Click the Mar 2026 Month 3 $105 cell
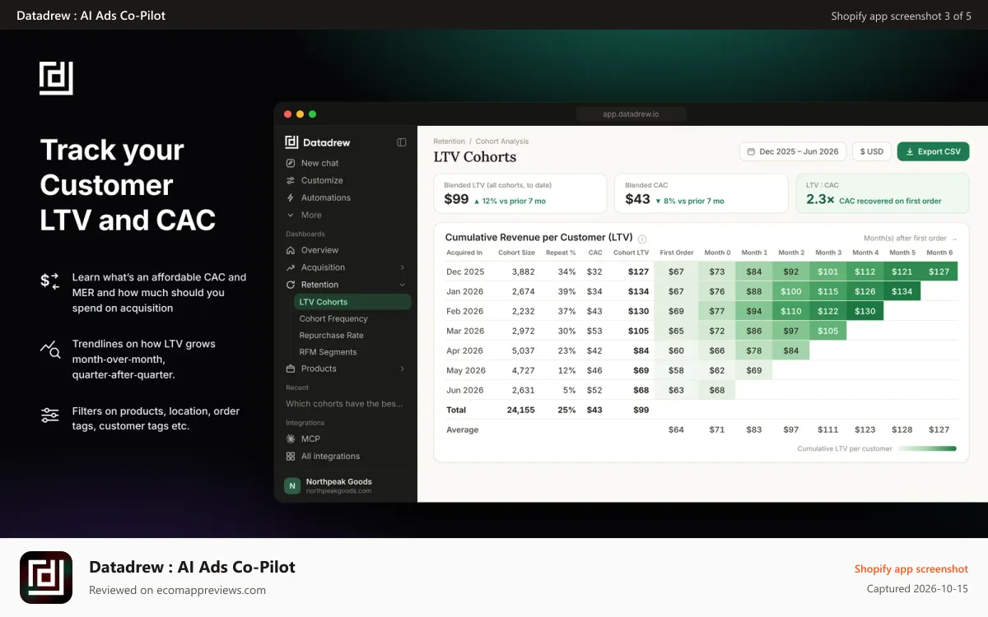The image size is (988, 617). coord(827,331)
